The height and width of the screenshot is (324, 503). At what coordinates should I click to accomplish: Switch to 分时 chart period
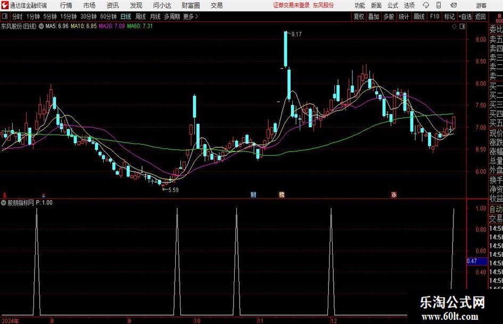click(x=18, y=16)
